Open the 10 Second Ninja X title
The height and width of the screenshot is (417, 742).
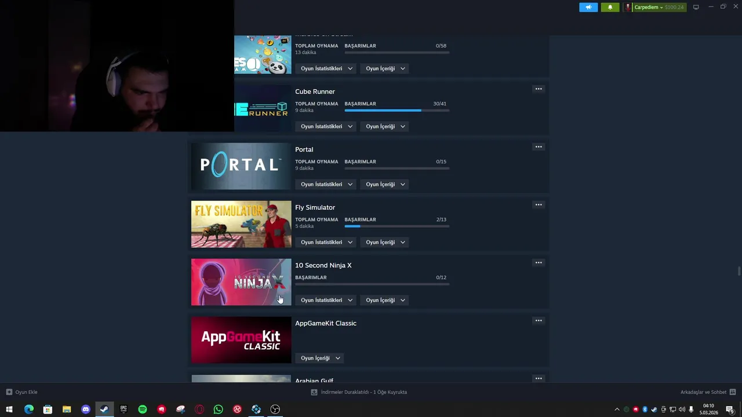pyautogui.click(x=323, y=265)
